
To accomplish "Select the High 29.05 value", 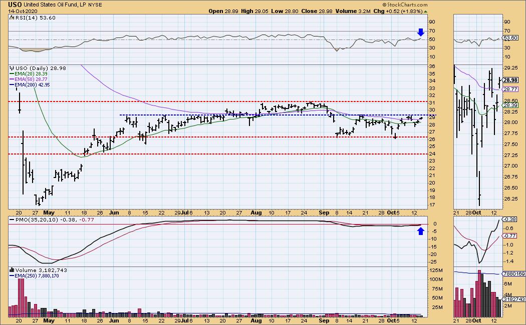I will coord(255,11).
